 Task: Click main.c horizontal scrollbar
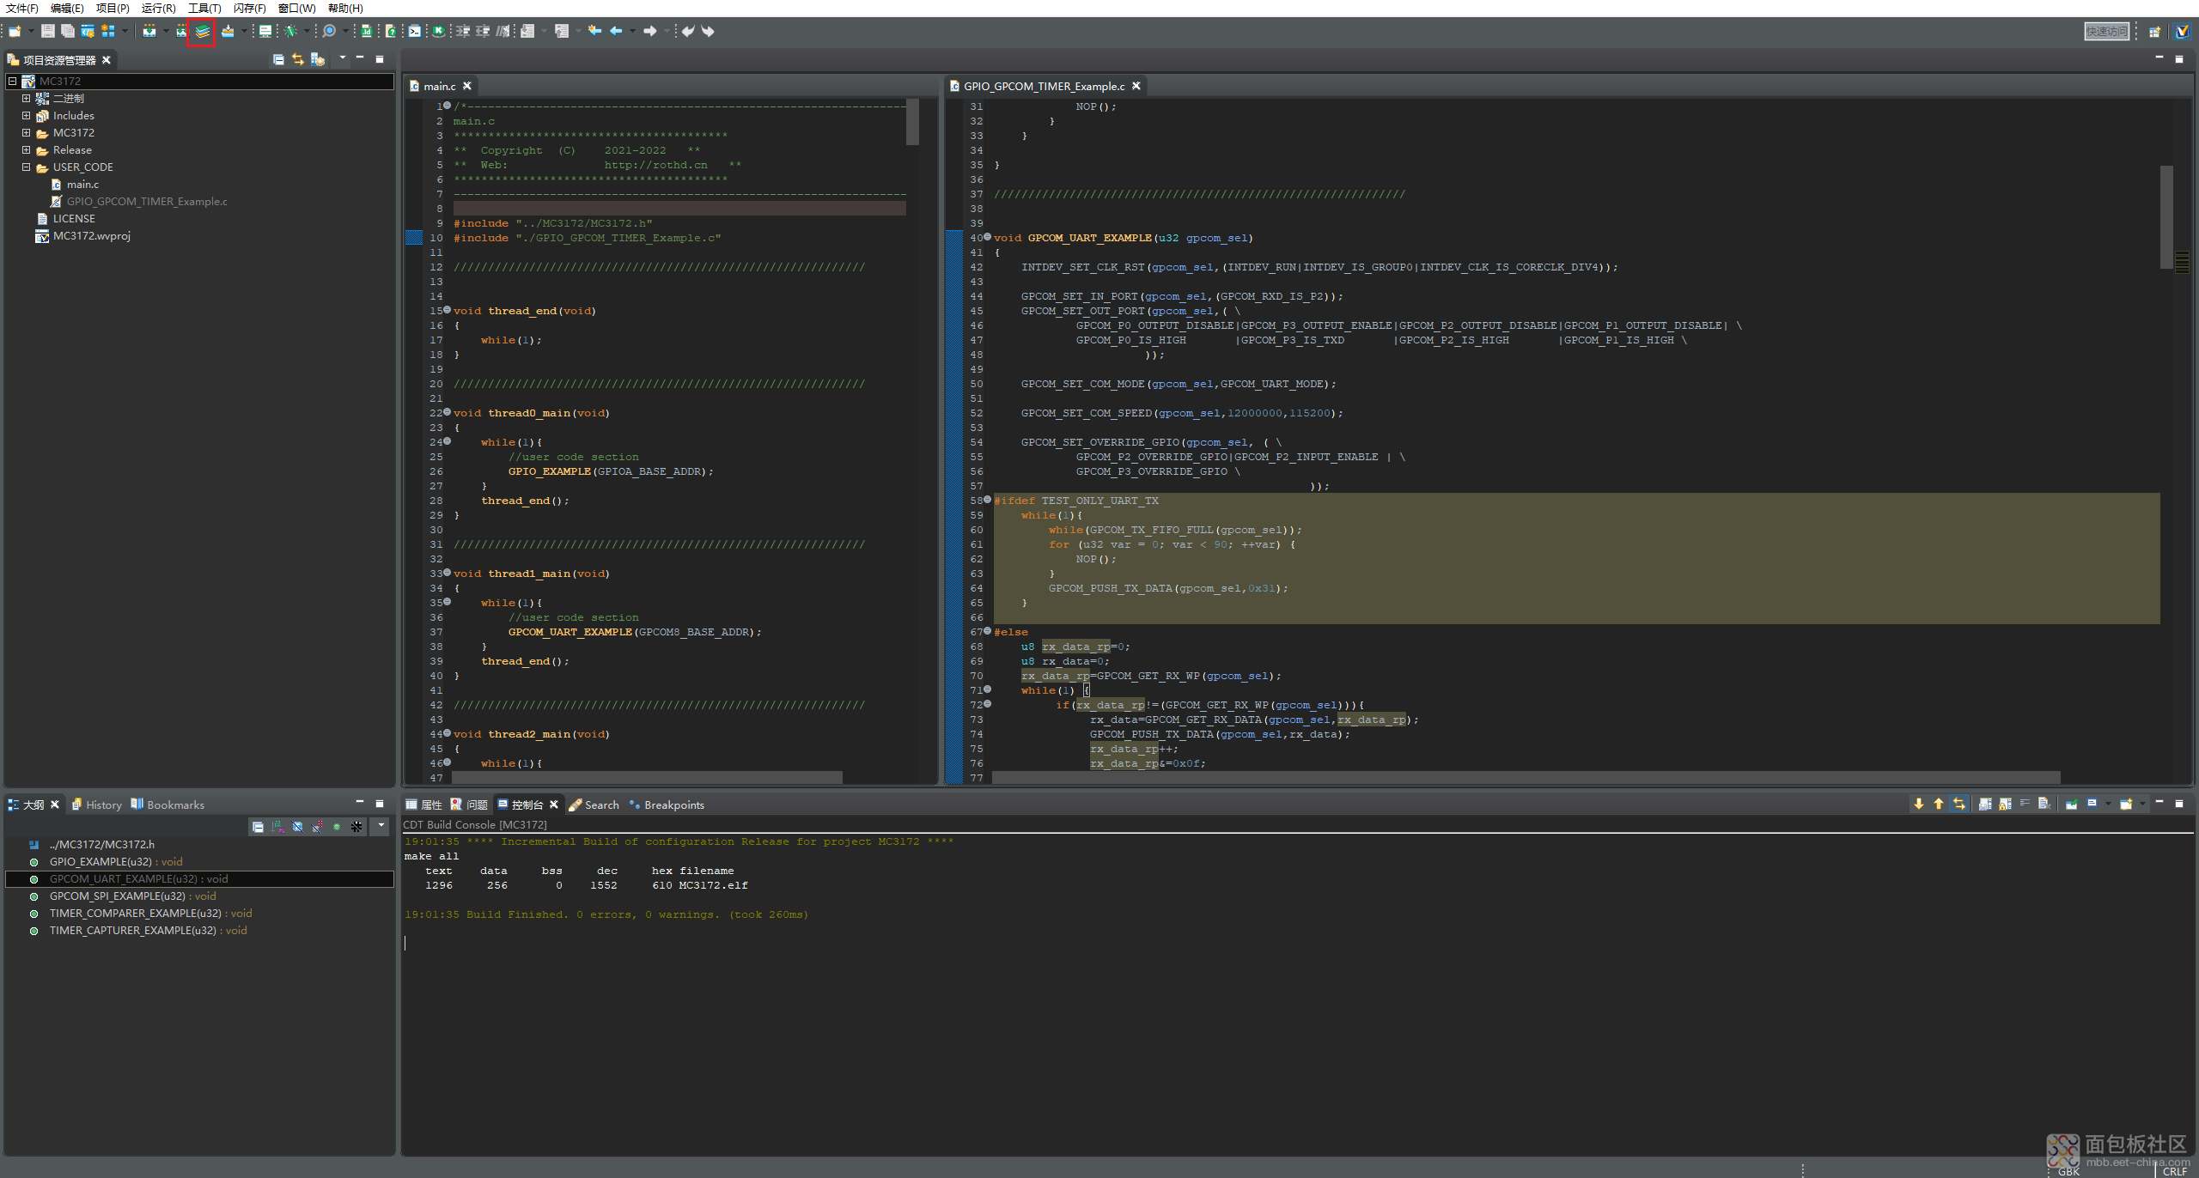(648, 777)
